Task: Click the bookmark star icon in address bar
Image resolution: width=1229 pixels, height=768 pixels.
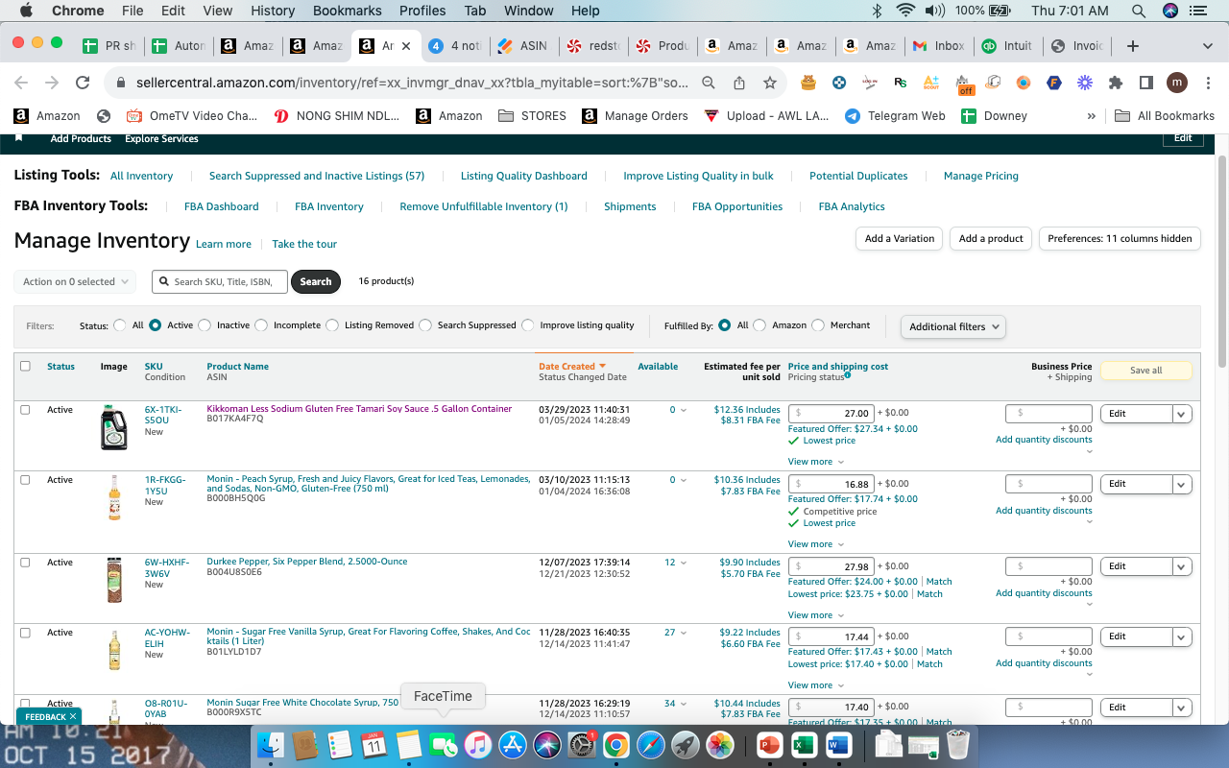Action: pos(770,83)
